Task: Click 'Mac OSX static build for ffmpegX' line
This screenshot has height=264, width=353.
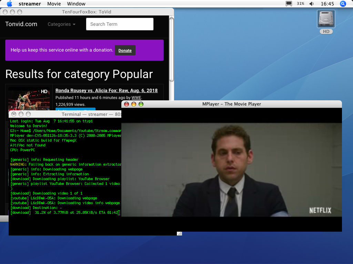Action: 43,140
